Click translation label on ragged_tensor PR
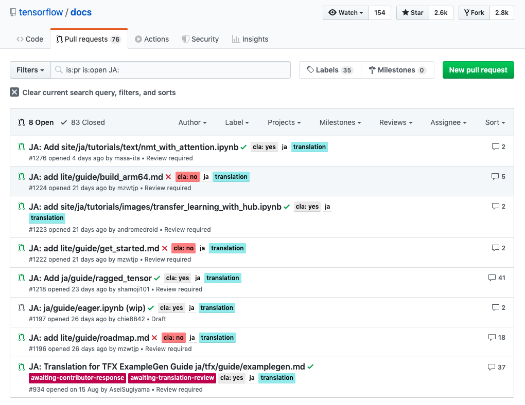 [x=223, y=278]
